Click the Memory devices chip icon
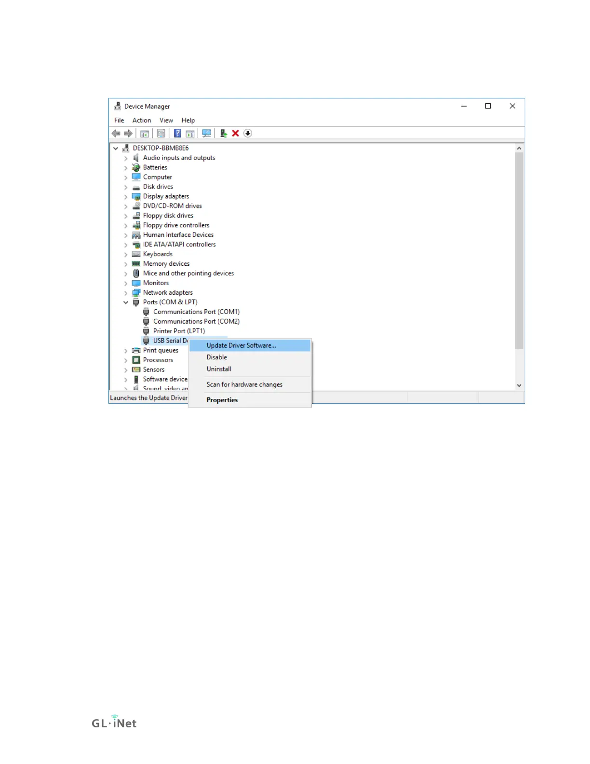Image resolution: width=590 pixels, height=764 pixels. [136, 264]
